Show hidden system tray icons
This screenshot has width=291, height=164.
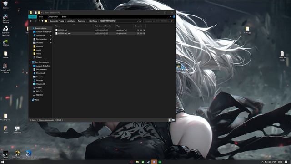[262, 162]
